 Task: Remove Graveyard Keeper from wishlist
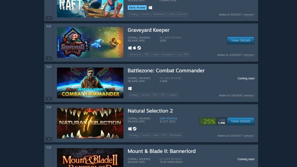[248, 55]
